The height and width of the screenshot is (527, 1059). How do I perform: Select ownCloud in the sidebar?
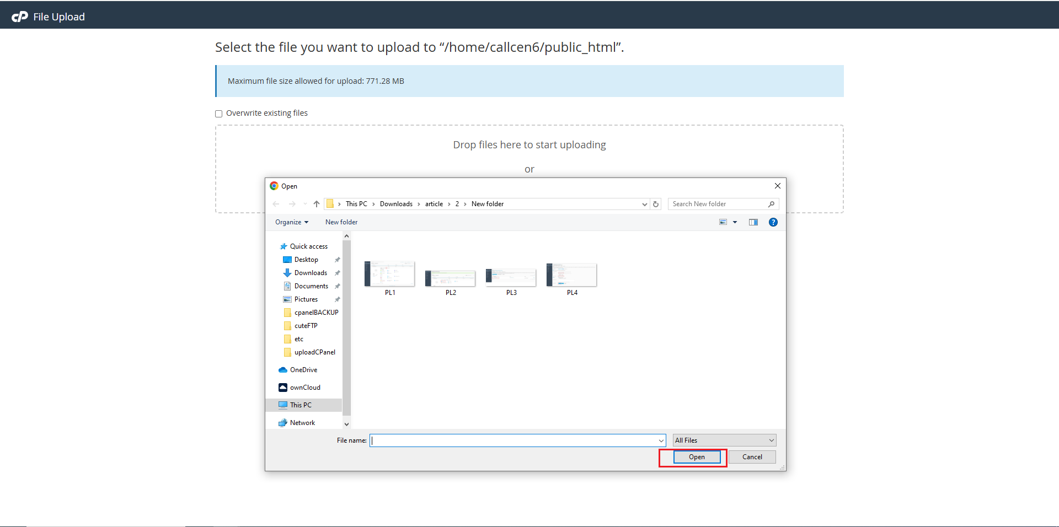pyautogui.click(x=304, y=388)
